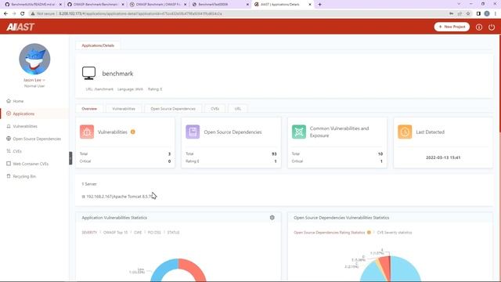Click the green Common Vulnerabilities card icon
The width and height of the screenshot is (501, 282).
coord(299,132)
